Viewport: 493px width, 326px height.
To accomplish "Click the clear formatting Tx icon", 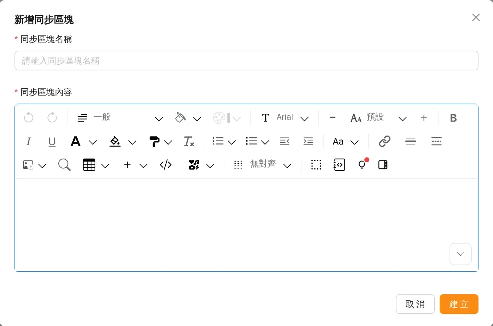I will [189, 141].
